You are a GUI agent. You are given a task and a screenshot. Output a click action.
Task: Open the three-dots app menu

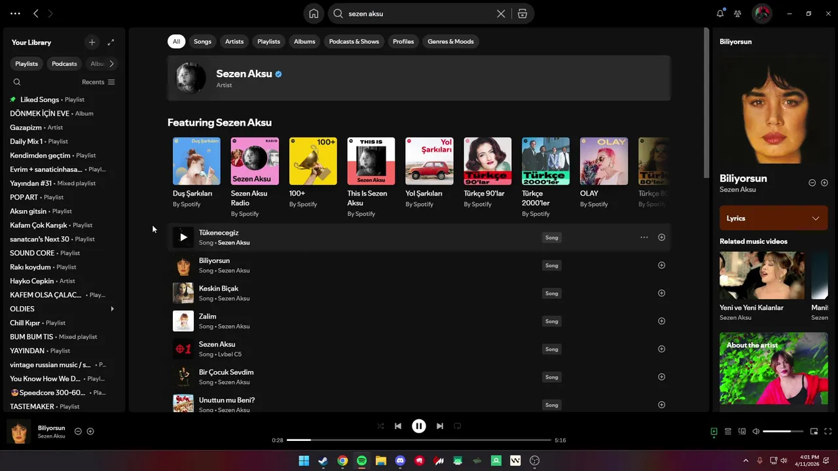pyautogui.click(x=15, y=13)
